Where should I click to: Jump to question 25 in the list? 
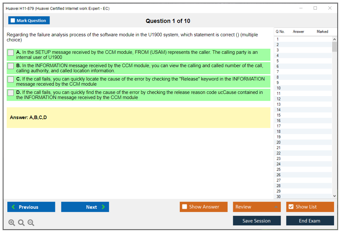(x=279, y=169)
